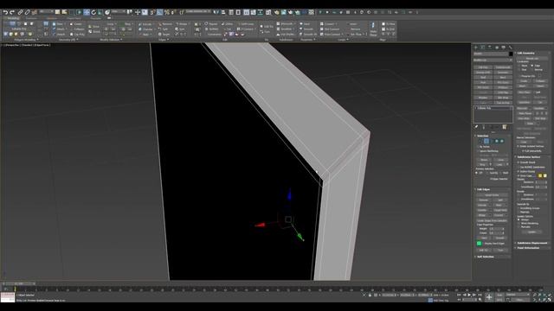Collapse the Edit Edges rollout
Screen dimensions: 554x311
(x=483, y=189)
